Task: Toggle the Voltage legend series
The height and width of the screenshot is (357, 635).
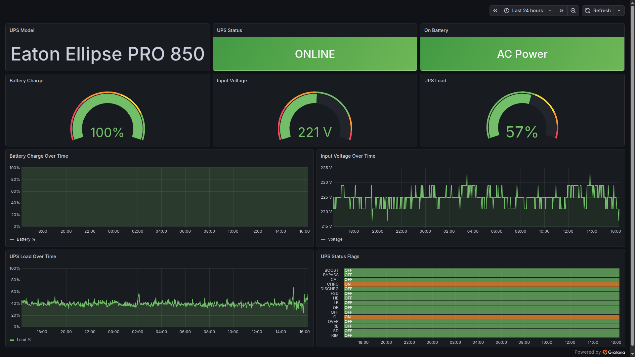Action: coord(335,239)
